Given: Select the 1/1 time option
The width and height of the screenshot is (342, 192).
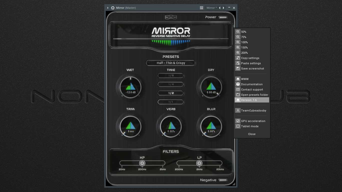Looking at the screenshot, I should (171, 102).
